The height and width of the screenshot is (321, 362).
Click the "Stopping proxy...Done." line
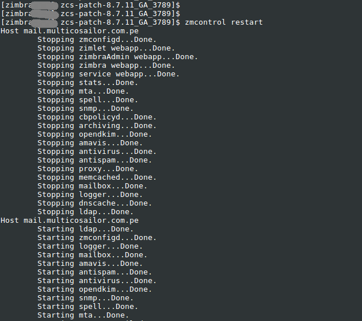click(x=87, y=169)
